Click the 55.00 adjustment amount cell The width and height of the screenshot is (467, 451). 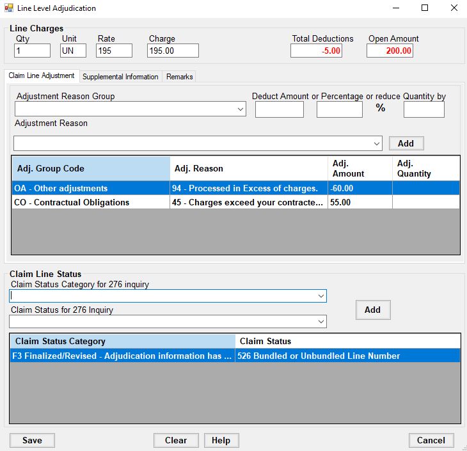pos(360,202)
